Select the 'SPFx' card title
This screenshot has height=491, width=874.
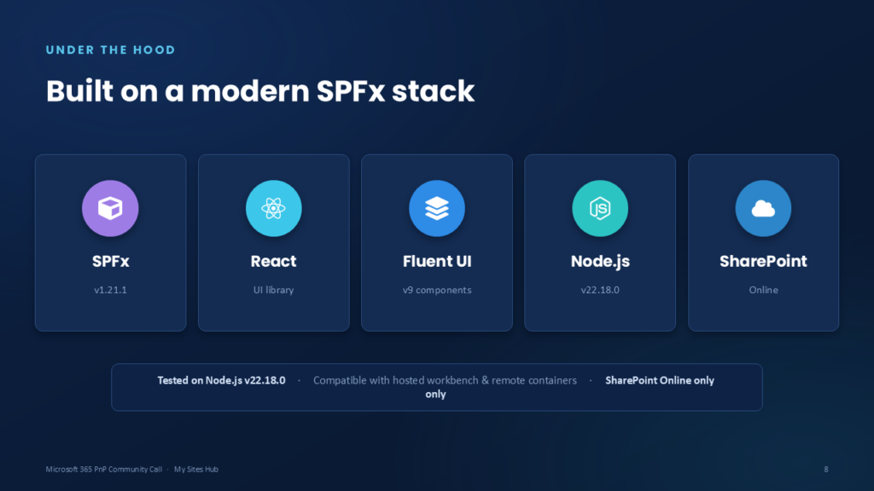click(110, 261)
